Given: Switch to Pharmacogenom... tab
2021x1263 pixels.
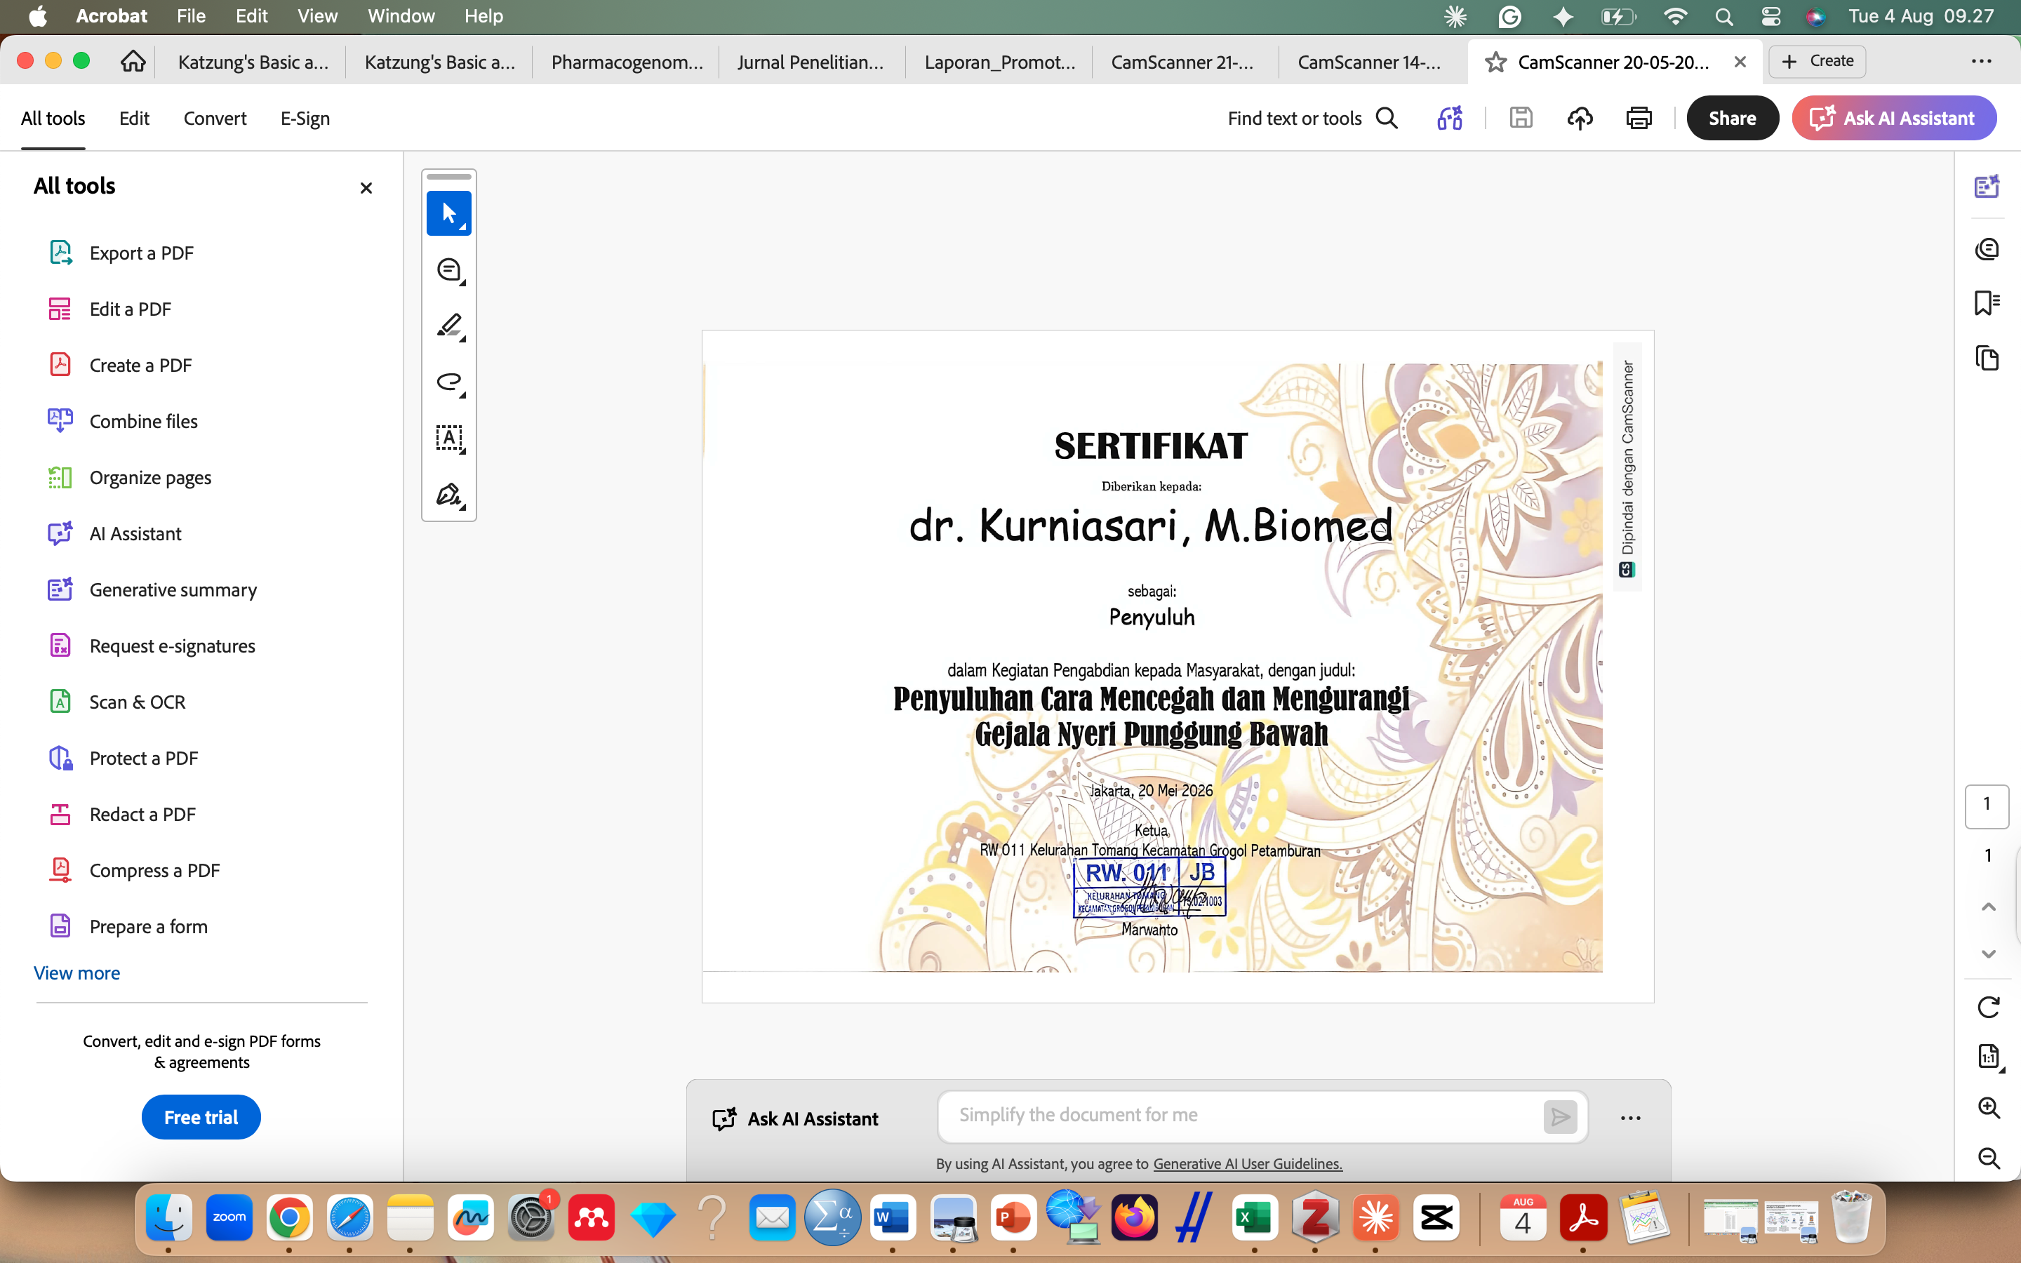Looking at the screenshot, I should click(627, 62).
